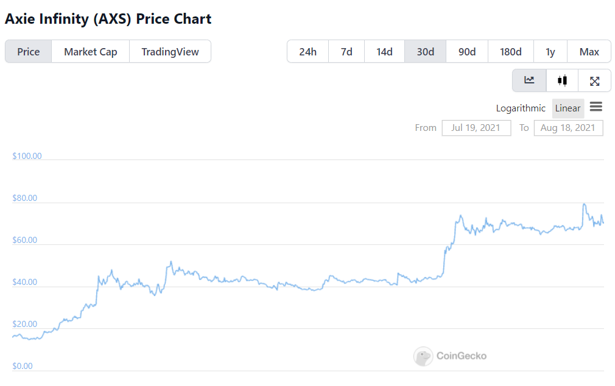Choose the 14d time range
615x386 pixels.
pos(384,52)
